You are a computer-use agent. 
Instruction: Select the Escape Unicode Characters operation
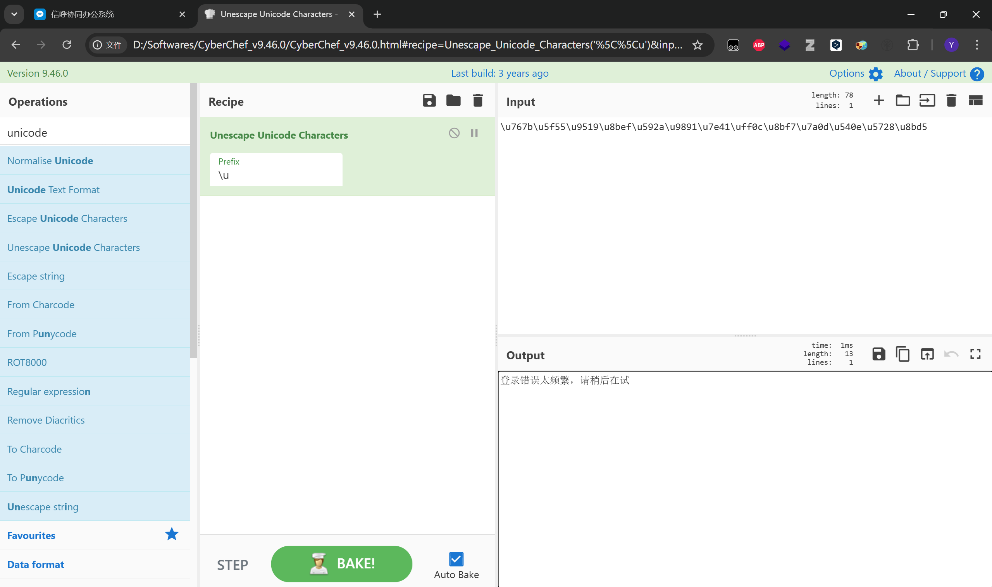[67, 218]
